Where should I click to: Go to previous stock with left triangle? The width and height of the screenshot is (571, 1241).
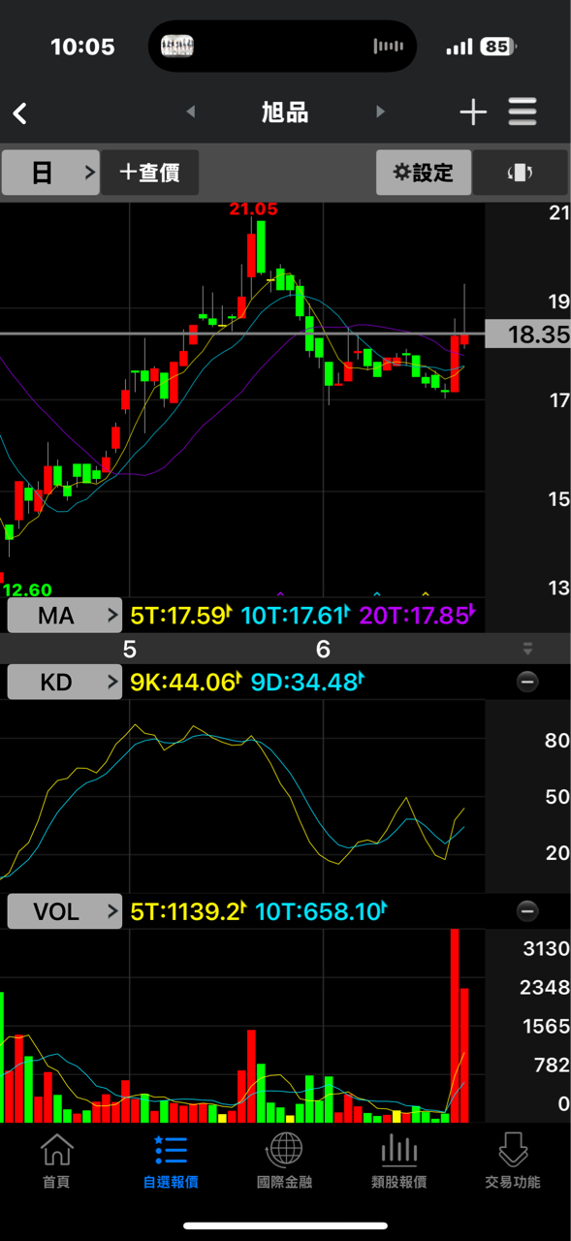[x=191, y=112]
